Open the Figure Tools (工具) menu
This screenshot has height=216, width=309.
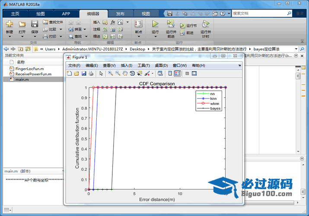143,66
